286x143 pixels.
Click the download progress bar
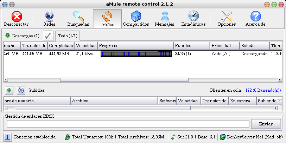[136, 54]
